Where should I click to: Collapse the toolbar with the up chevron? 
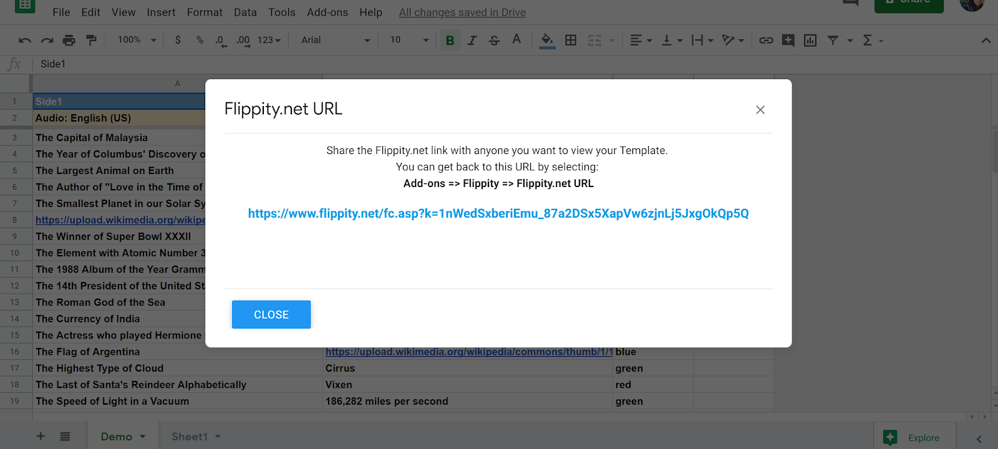986,41
